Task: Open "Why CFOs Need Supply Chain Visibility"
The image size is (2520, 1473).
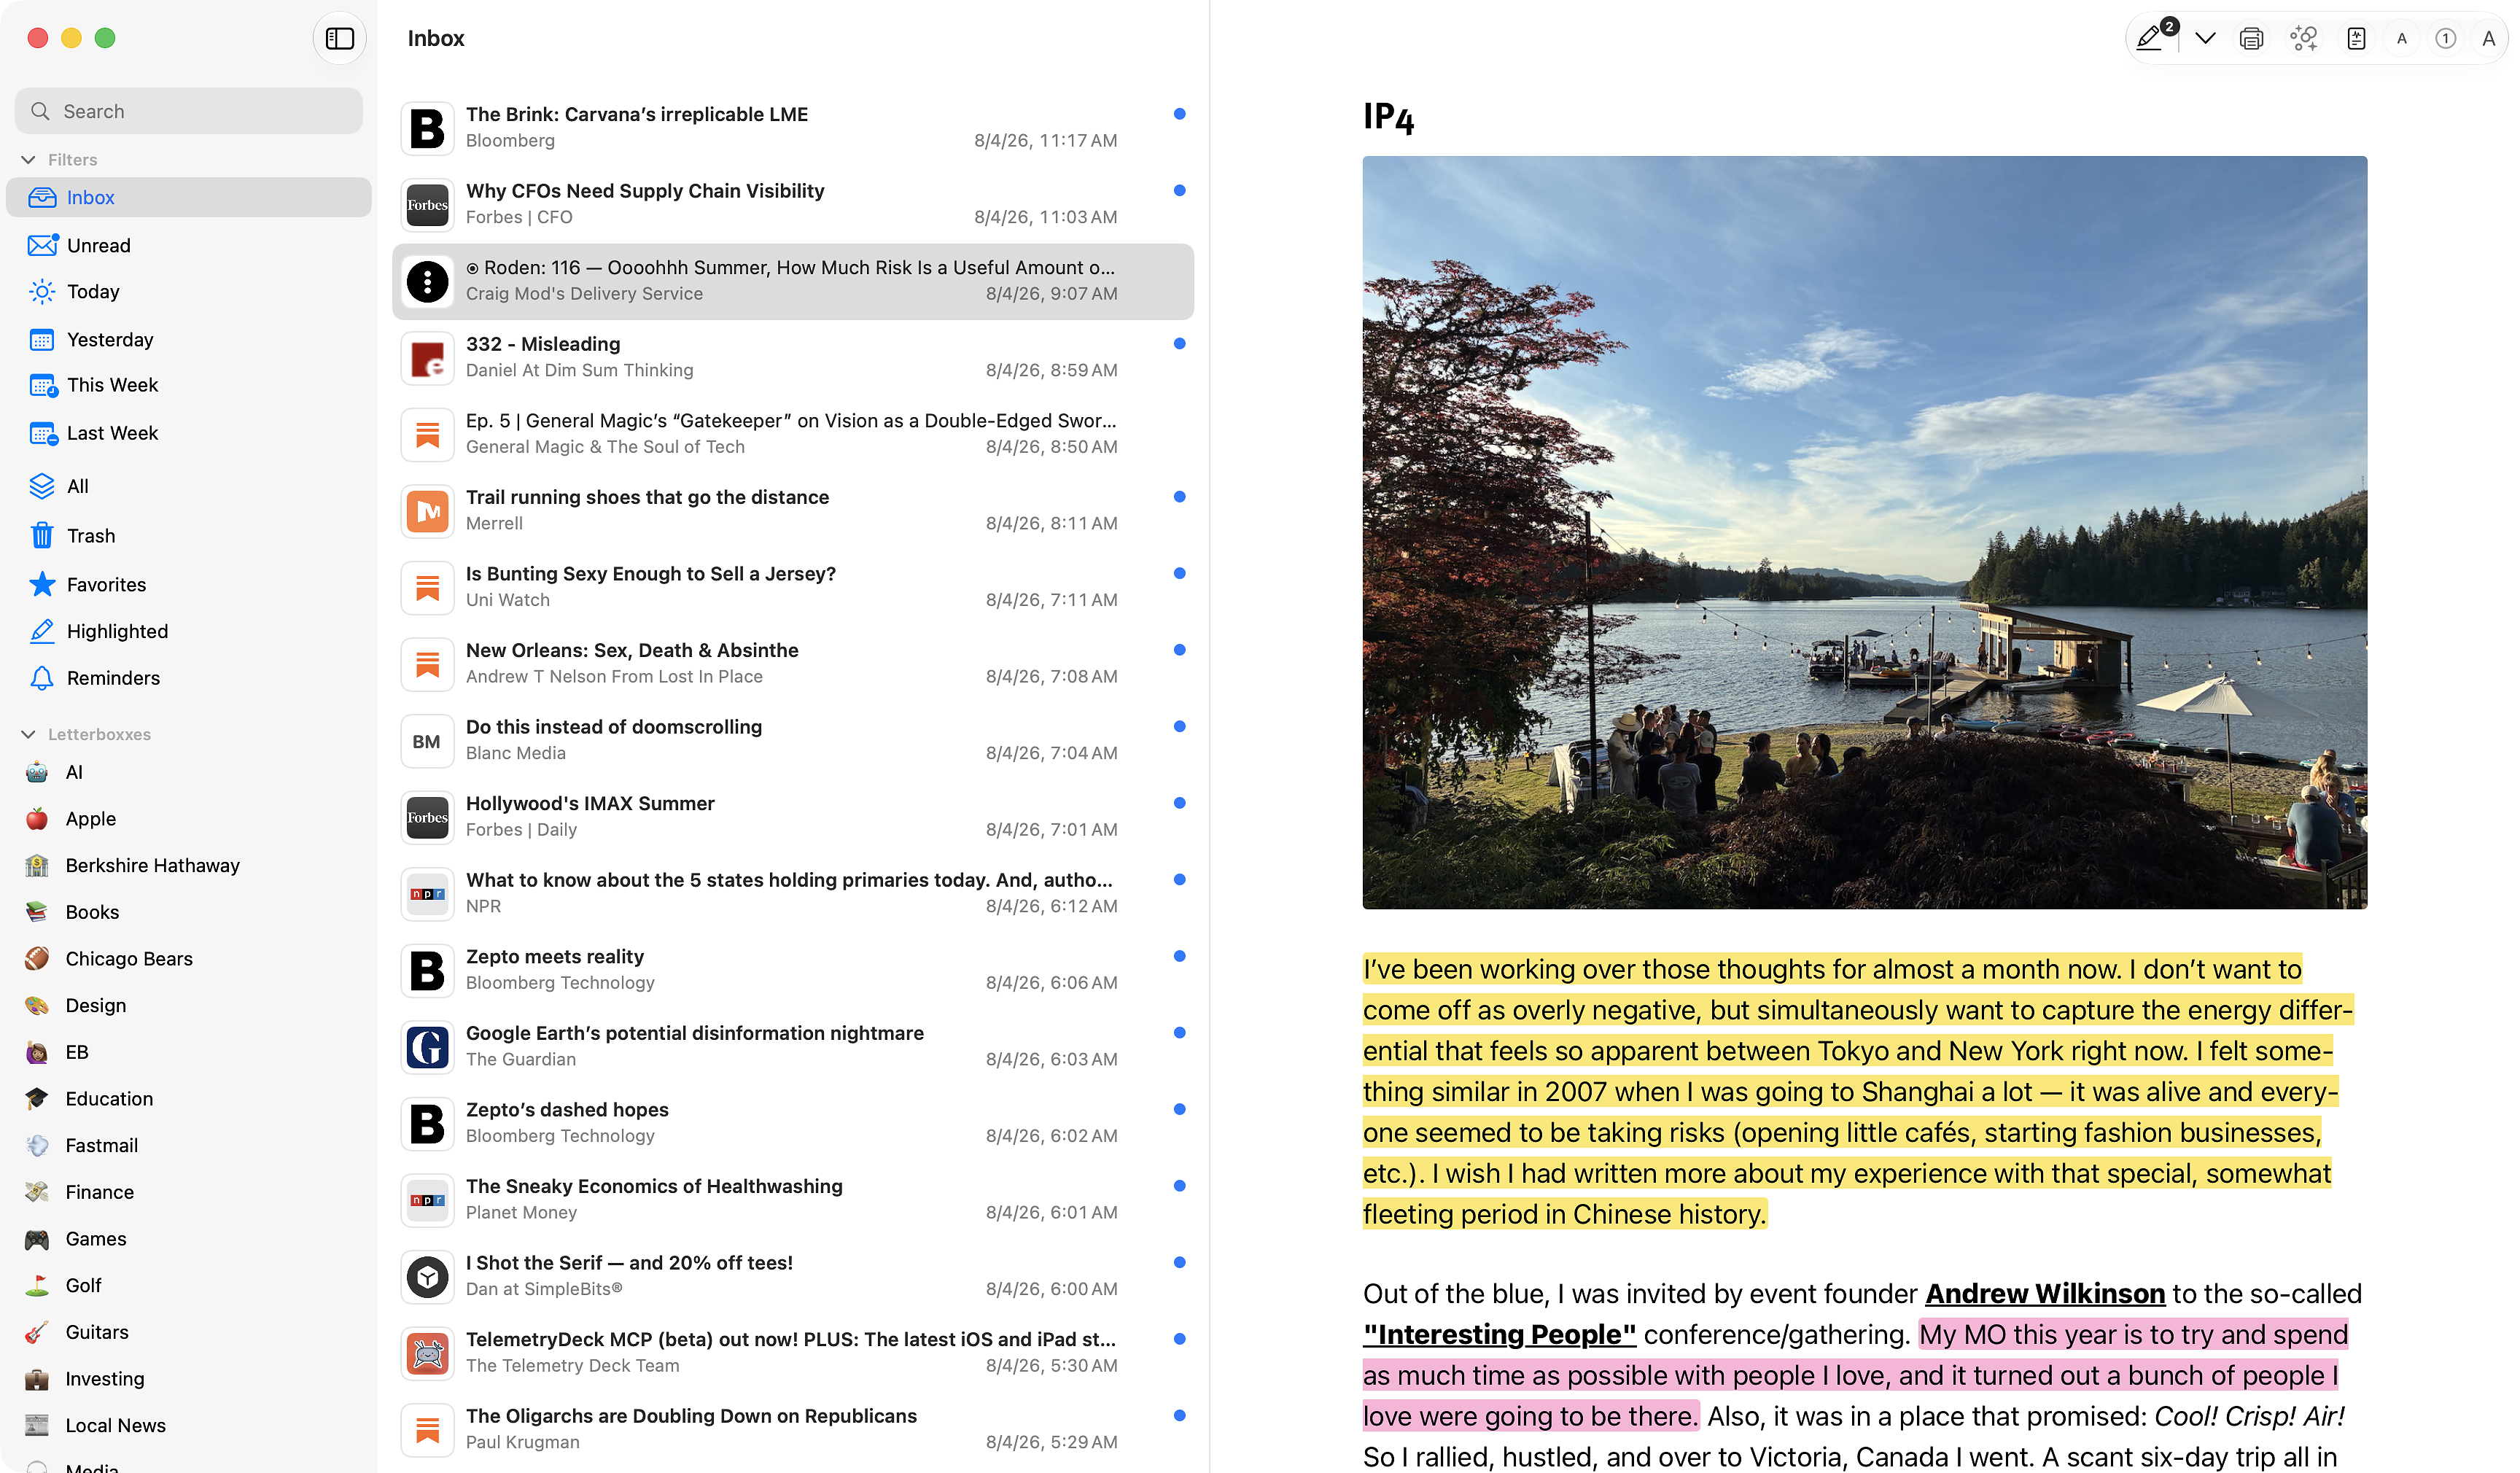Action: (793, 205)
